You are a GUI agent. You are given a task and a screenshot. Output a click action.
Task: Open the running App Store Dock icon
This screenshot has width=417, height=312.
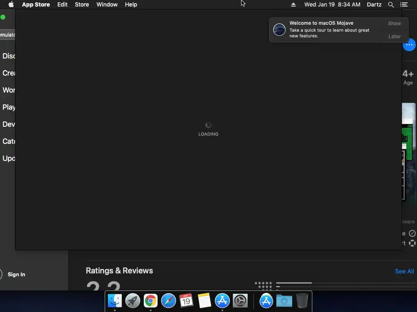coord(222,301)
